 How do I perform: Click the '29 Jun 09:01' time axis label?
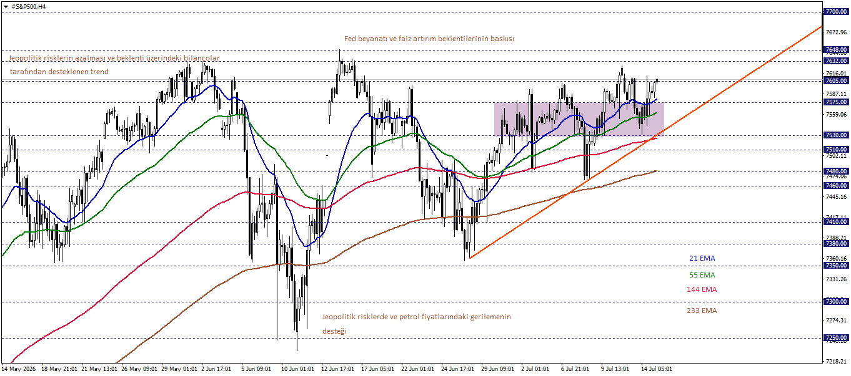click(x=499, y=369)
